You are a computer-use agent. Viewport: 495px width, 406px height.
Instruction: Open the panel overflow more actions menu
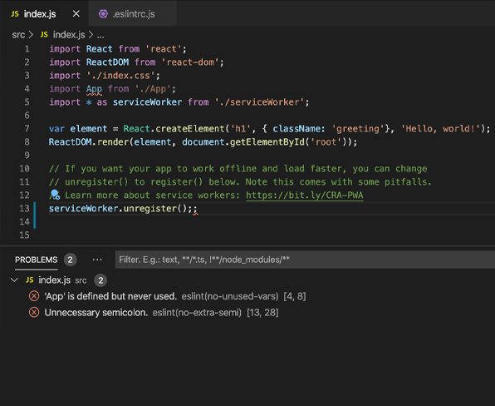pos(97,260)
